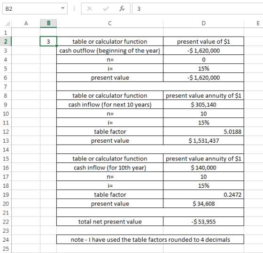Click cell C8 'table or calculator function'

coord(110,95)
